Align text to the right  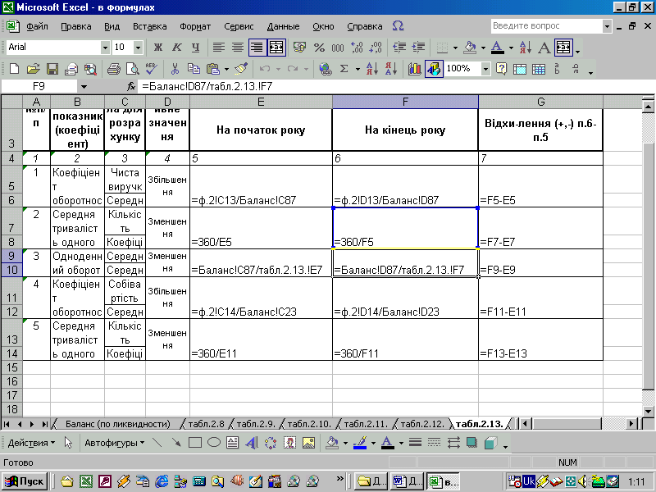[257, 48]
